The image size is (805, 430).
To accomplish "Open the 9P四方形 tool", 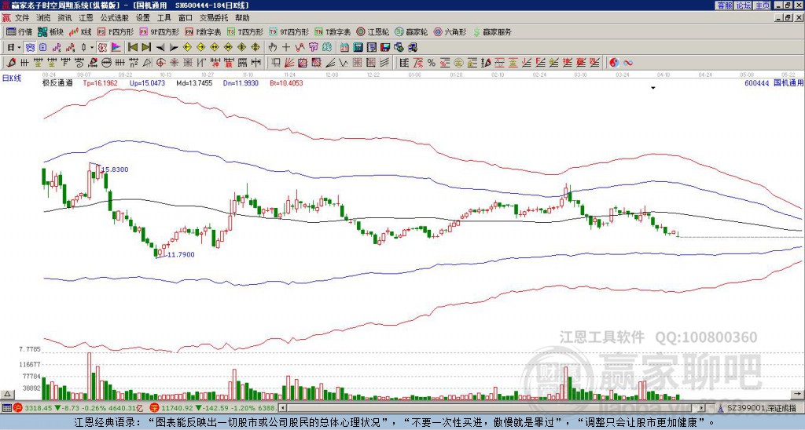I will click(x=160, y=31).
